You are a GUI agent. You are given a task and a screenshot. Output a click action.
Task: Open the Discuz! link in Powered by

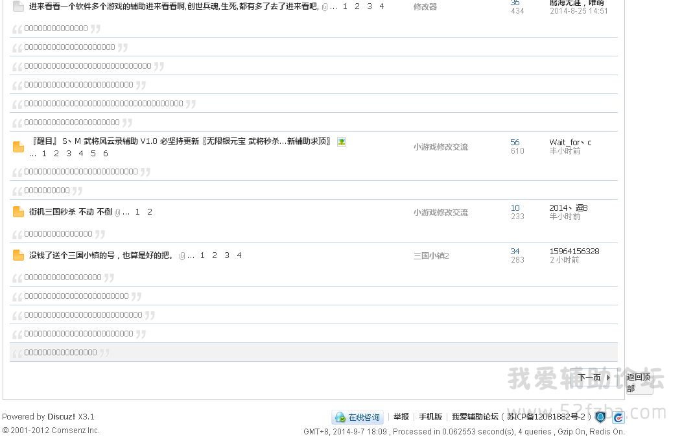[x=62, y=416]
